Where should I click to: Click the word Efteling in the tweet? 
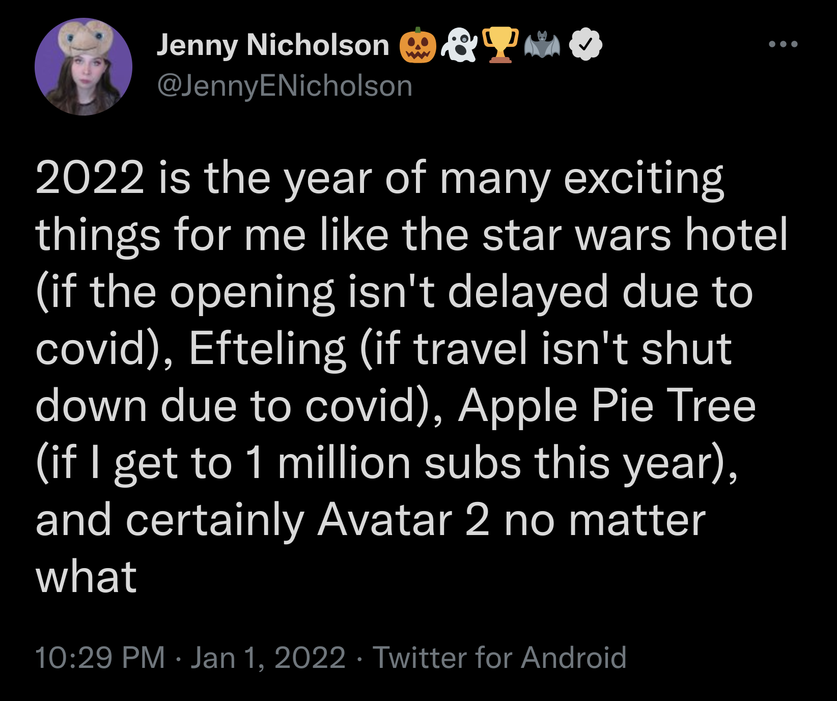pos(268,350)
